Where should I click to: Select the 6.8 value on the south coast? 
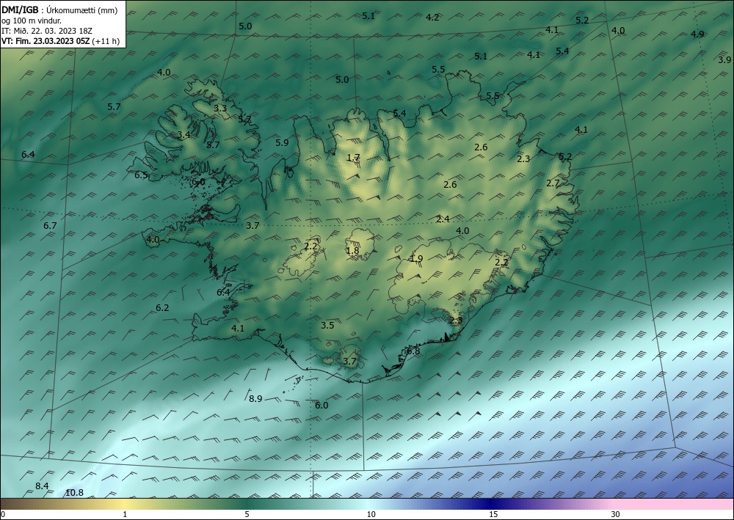coord(413,351)
